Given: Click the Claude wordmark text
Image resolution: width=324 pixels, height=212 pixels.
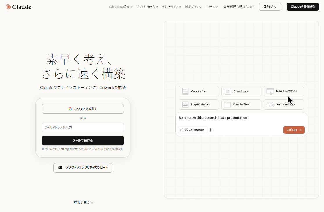Looking at the screenshot, I should [x=22, y=7].
